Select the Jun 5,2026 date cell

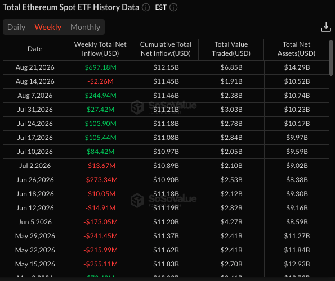35,222
